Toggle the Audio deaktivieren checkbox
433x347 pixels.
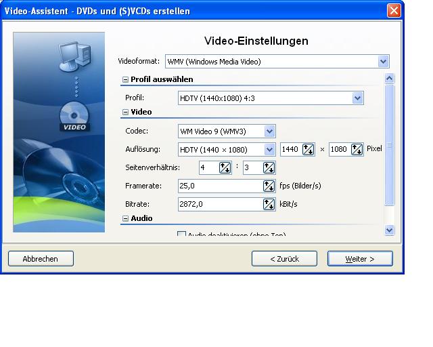tap(181, 235)
